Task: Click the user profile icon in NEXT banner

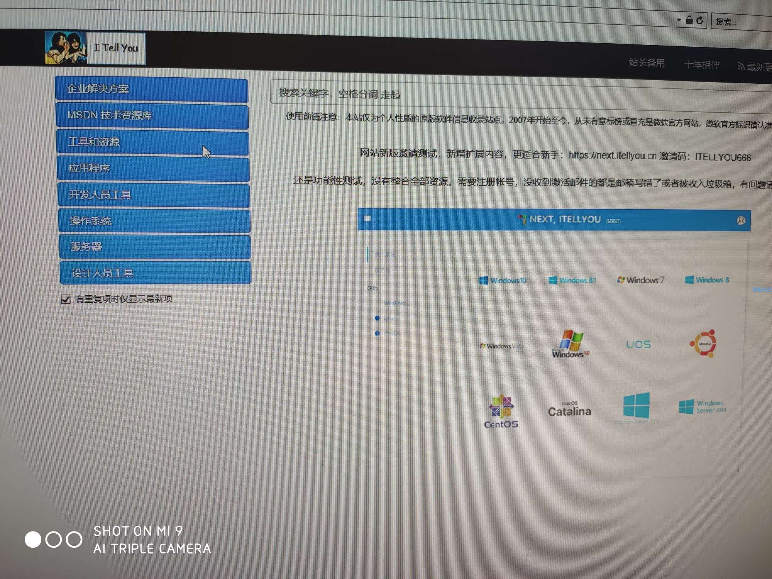Action: click(x=741, y=220)
